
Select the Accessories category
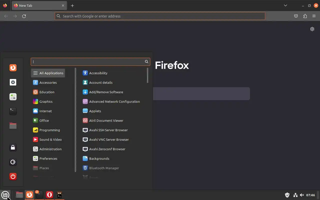coord(48,82)
